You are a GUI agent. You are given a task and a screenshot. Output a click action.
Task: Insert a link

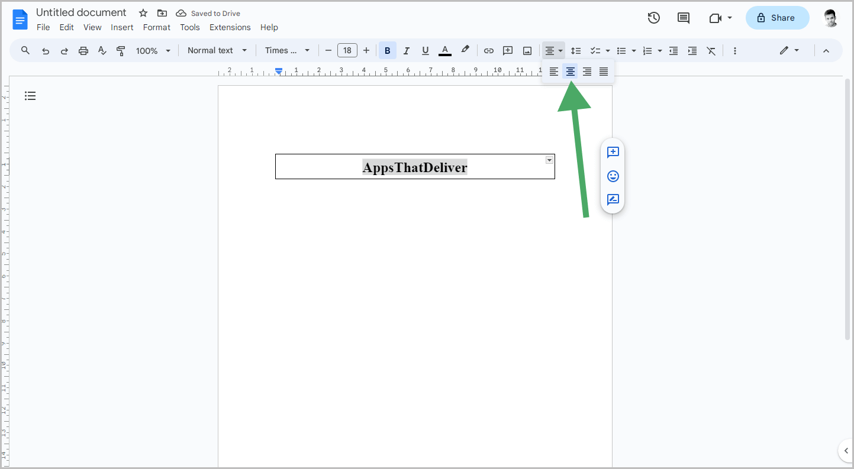489,50
